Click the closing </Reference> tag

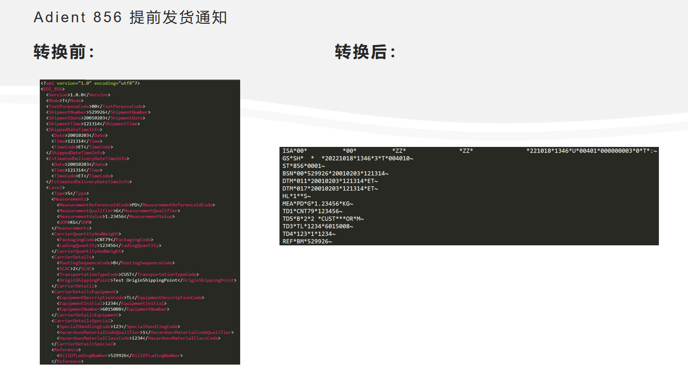tap(67, 361)
